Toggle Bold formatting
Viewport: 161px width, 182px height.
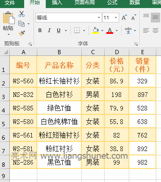pyautogui.click(x=40, y=30)
